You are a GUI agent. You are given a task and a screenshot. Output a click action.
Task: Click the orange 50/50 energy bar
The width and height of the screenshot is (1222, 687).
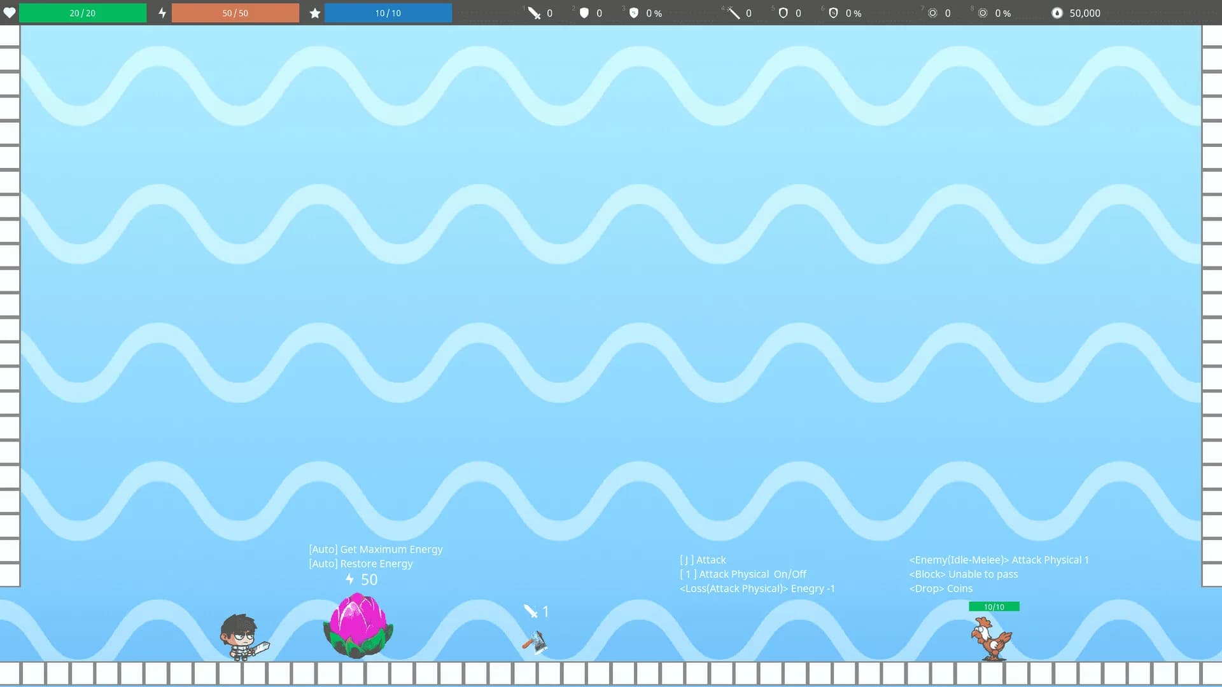tap(235, 13)
